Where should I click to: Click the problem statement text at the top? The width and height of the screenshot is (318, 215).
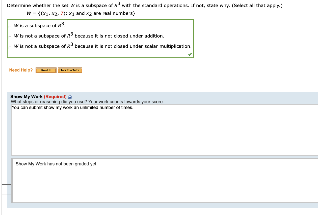click(x=101, y=5)
